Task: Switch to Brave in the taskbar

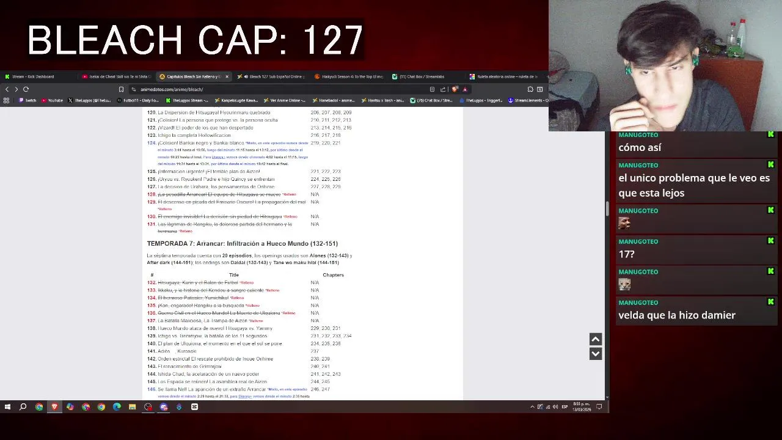Action: point(54,406)
